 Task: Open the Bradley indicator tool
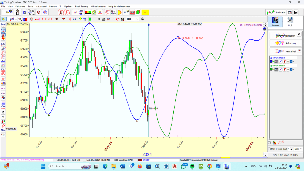[113, 12]
